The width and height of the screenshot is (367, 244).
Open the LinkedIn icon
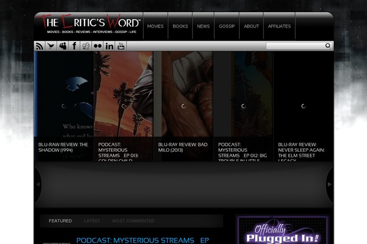point(109,46)
